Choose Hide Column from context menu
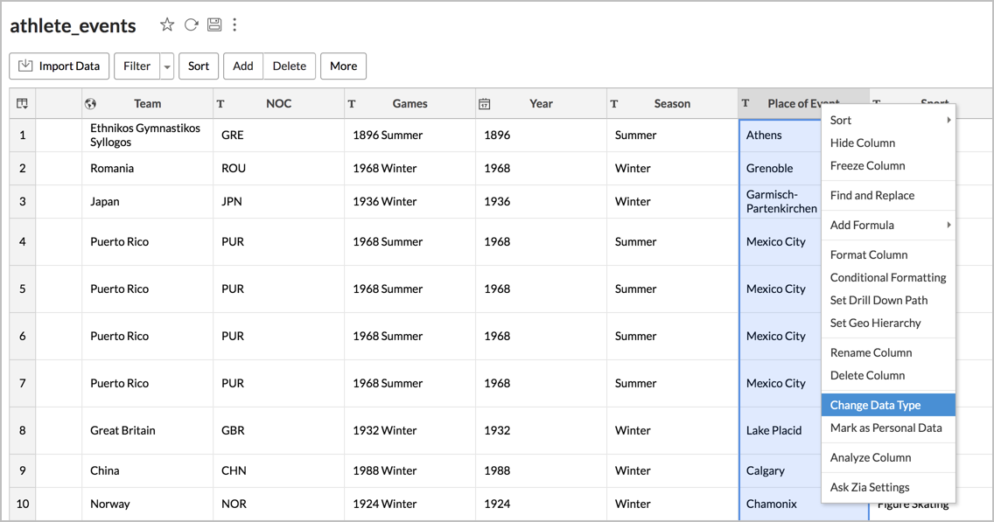Screen dimensions: 994x522 click(888, 143)
